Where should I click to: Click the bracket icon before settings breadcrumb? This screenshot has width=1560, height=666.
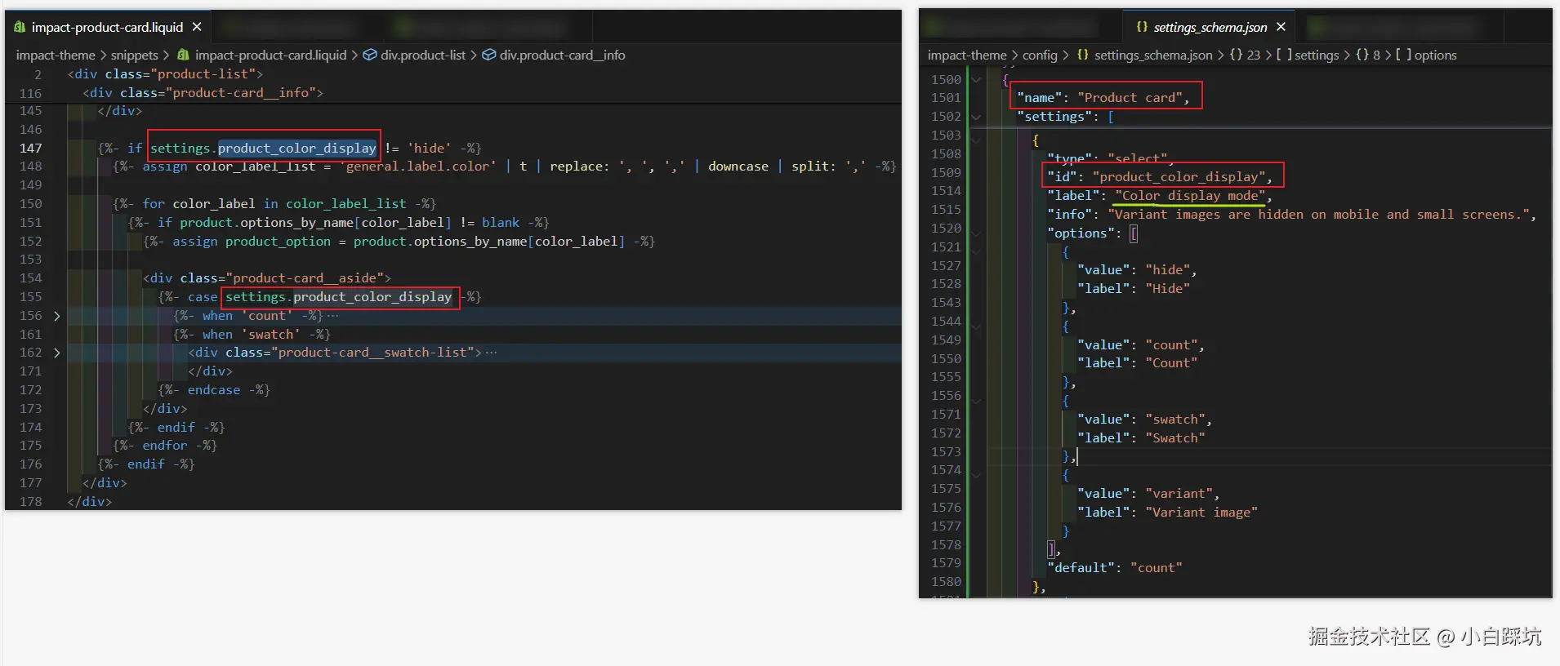tap(1284, 55)
